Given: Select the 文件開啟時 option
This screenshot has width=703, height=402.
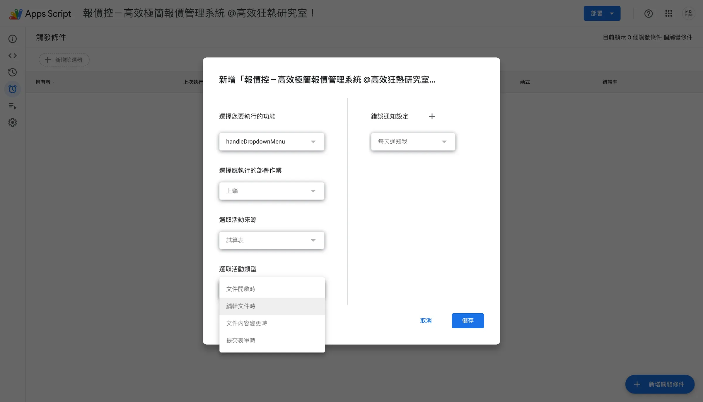Looking at the screenshot, I should (272, 289).
